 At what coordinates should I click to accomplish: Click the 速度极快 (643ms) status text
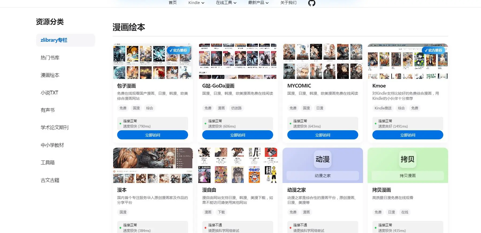tap(307, 126)
